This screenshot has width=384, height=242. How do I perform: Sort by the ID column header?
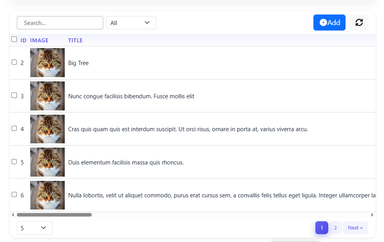(x=24, y=40)
